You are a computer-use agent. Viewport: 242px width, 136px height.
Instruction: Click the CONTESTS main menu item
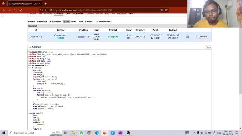59,14
